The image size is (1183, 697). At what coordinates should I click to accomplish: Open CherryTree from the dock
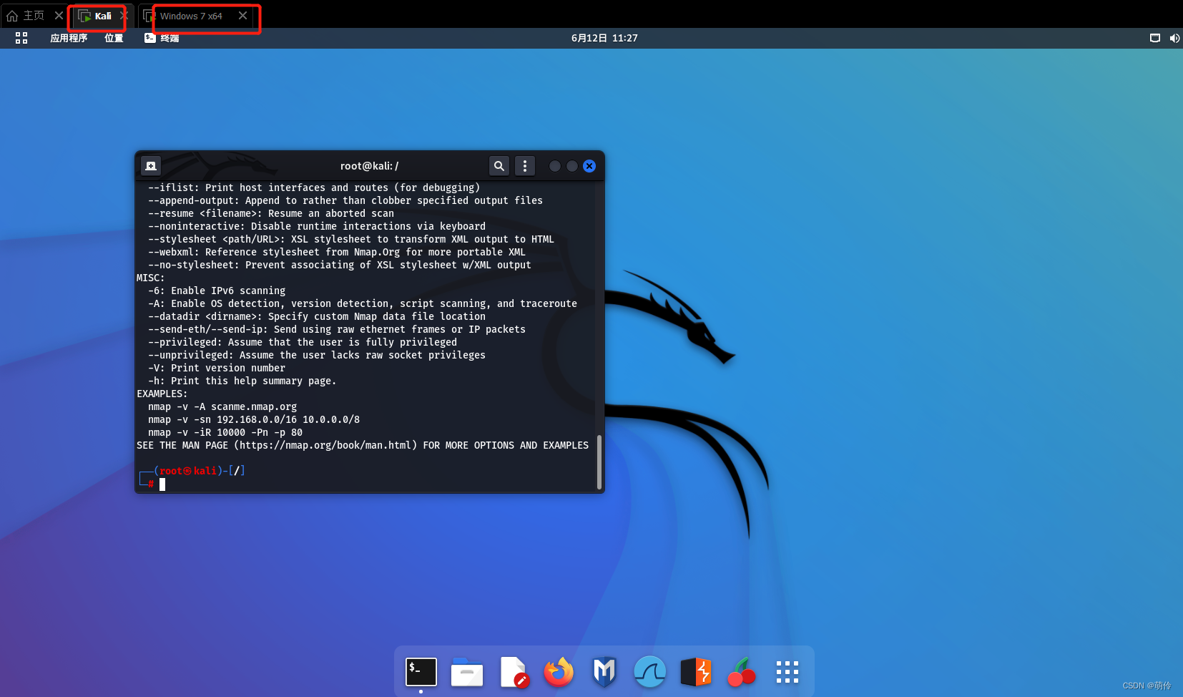click(742, 672)
